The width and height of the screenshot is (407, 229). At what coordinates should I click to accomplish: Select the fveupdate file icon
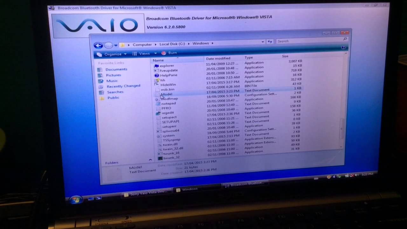[156, 71]
